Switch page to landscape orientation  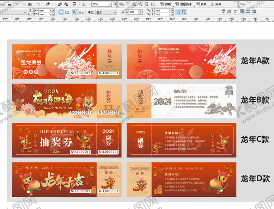[67, 12]
